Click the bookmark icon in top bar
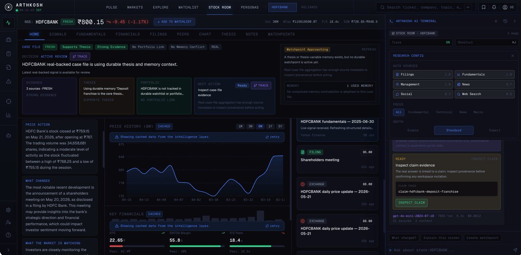This screenshot has height=255, width=521. coord(483,7)
